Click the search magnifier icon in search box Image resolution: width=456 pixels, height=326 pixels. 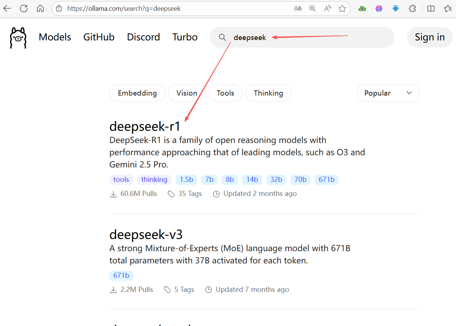click(x=222, y=37)
